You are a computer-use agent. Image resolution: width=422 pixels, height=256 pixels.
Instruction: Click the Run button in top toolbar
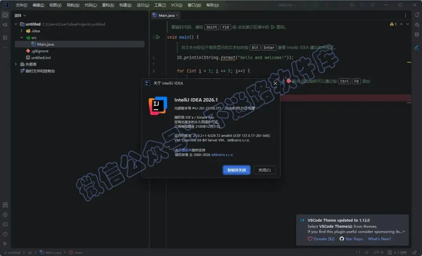point(305,5)
